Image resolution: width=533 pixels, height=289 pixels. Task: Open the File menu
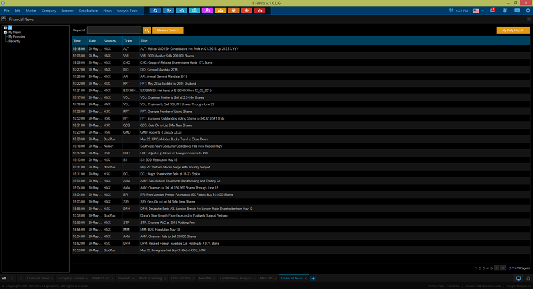pyautogui.click(x=7, y=11)
